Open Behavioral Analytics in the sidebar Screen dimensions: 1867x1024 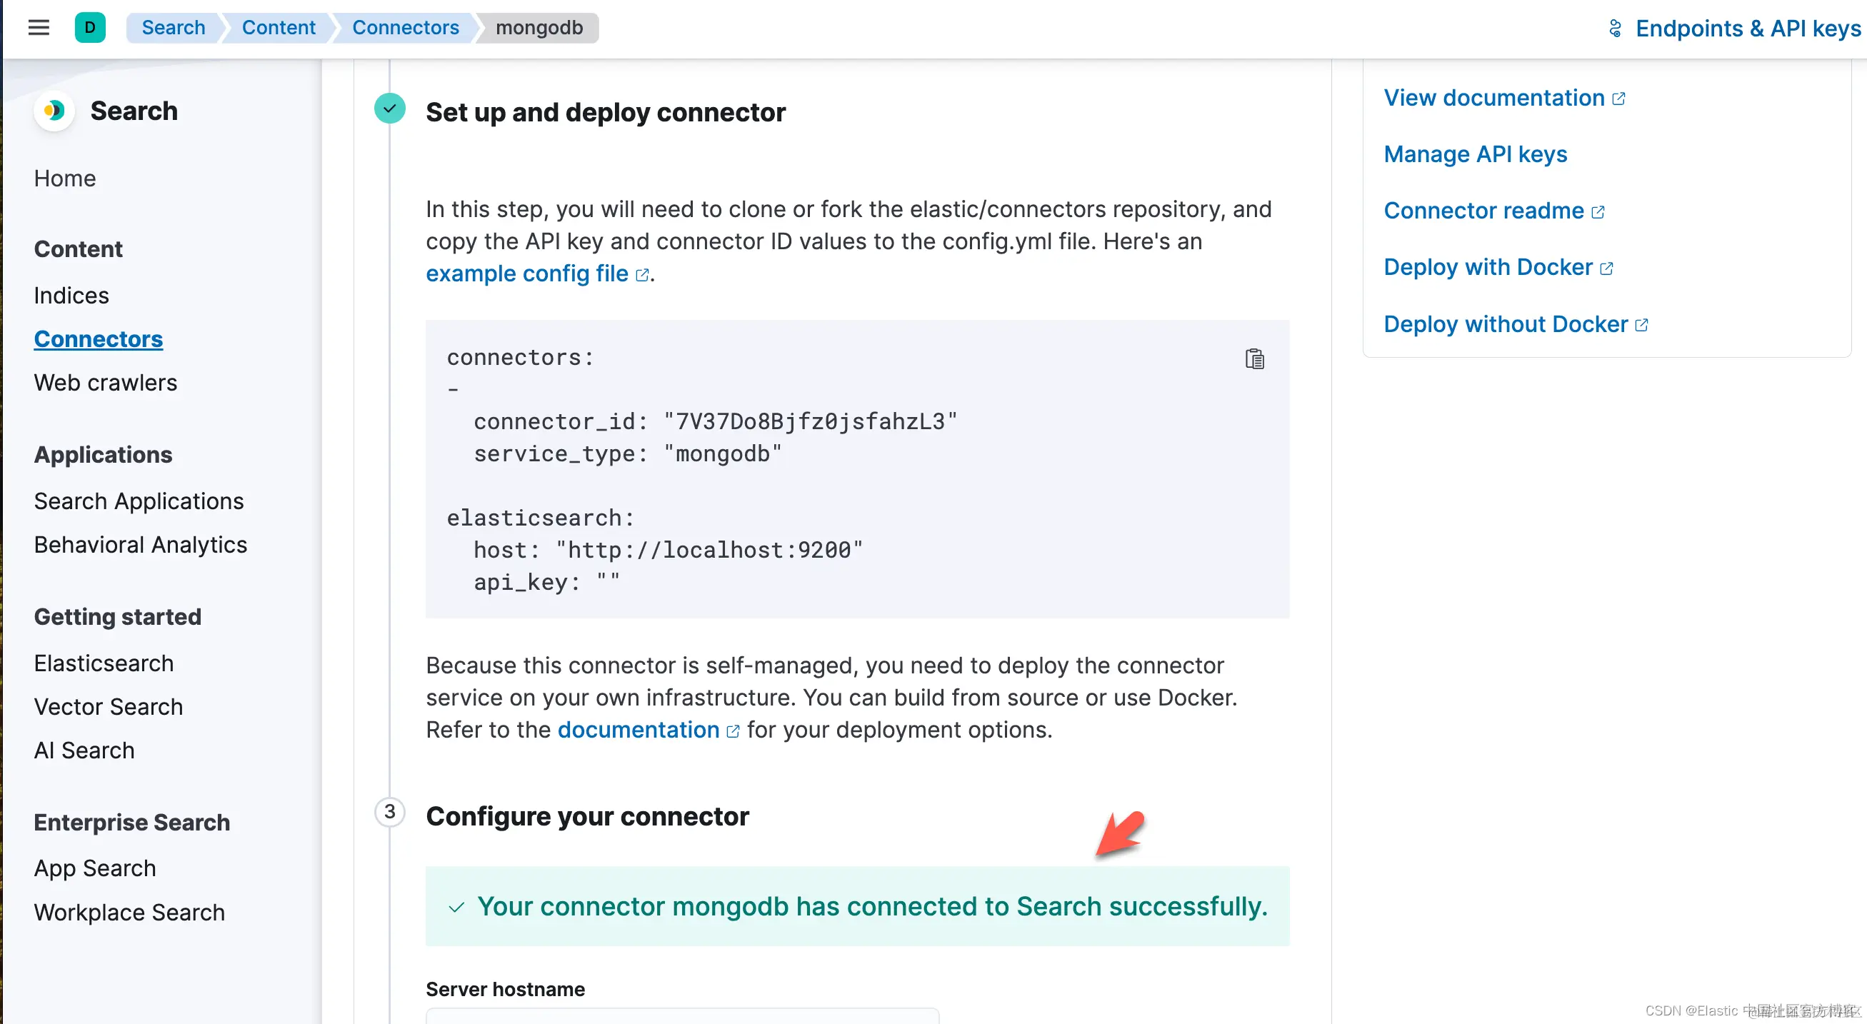(141, 544)
